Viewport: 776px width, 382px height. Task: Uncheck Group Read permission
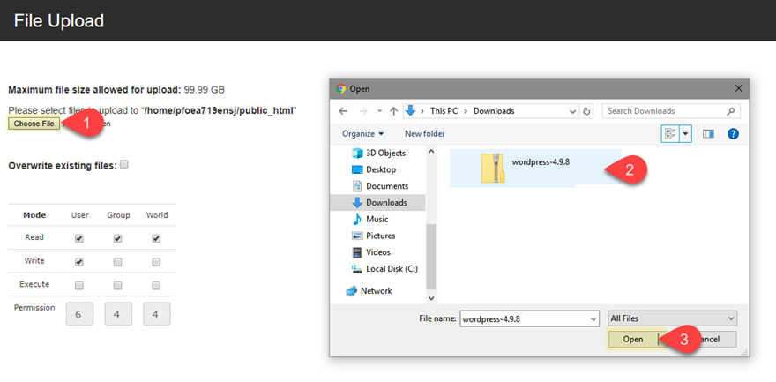pos(118,238)
